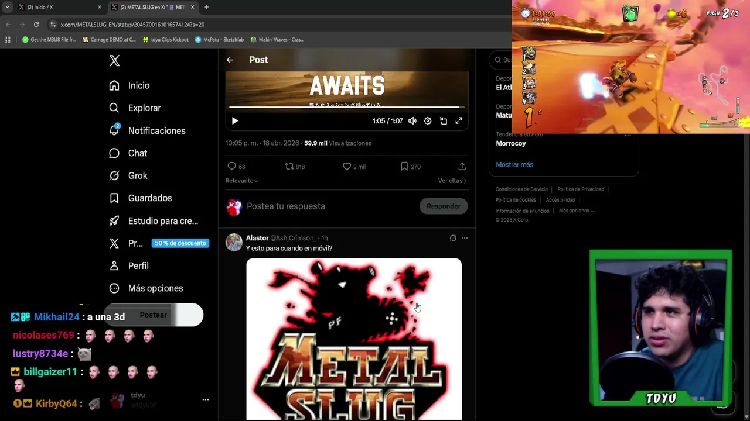
Task: Play the video in the post
Action: pos(235,121)
